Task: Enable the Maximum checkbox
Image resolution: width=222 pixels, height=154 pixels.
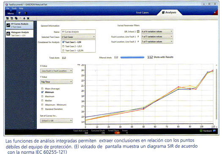Action: pyautogui.click(x=42, y=96)
